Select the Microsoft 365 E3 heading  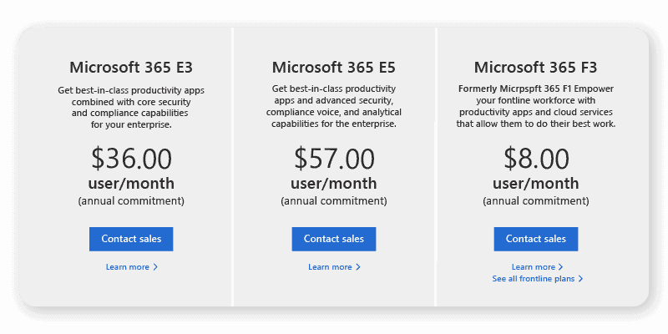(131, 68)
